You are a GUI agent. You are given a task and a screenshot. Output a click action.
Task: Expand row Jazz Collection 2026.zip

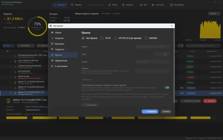click(x=2, y=61)
